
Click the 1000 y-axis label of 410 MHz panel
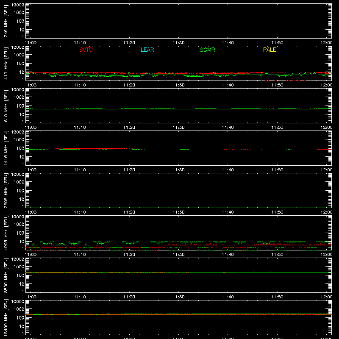pos(19,55)
